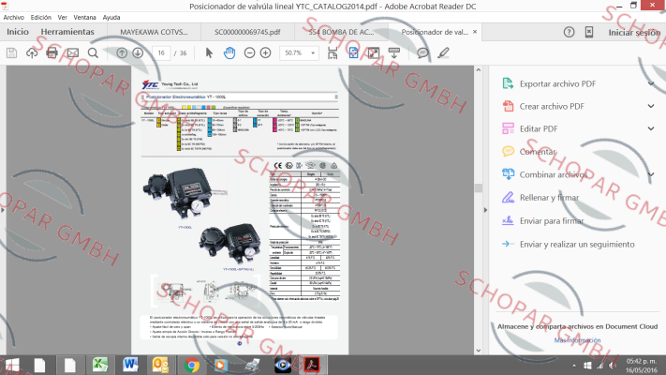Switch to SC000000069745.pdf tab
Screen dimensions: 666x375
pos(247,32)
